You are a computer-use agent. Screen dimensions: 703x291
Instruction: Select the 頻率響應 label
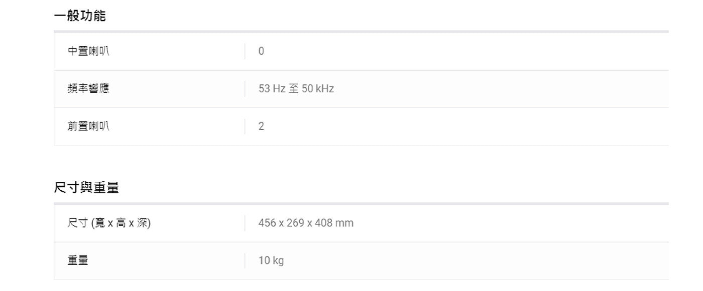[x=88, y=89]
